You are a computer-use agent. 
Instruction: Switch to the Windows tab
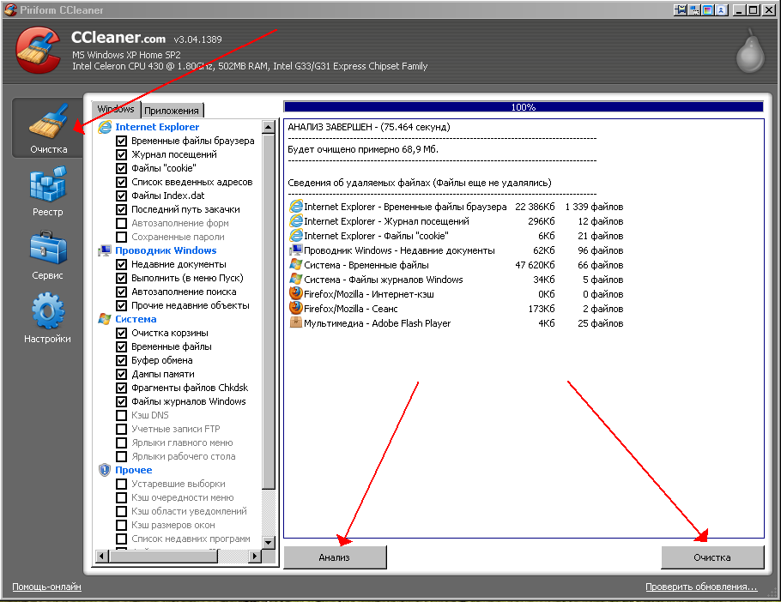[116, 109]
